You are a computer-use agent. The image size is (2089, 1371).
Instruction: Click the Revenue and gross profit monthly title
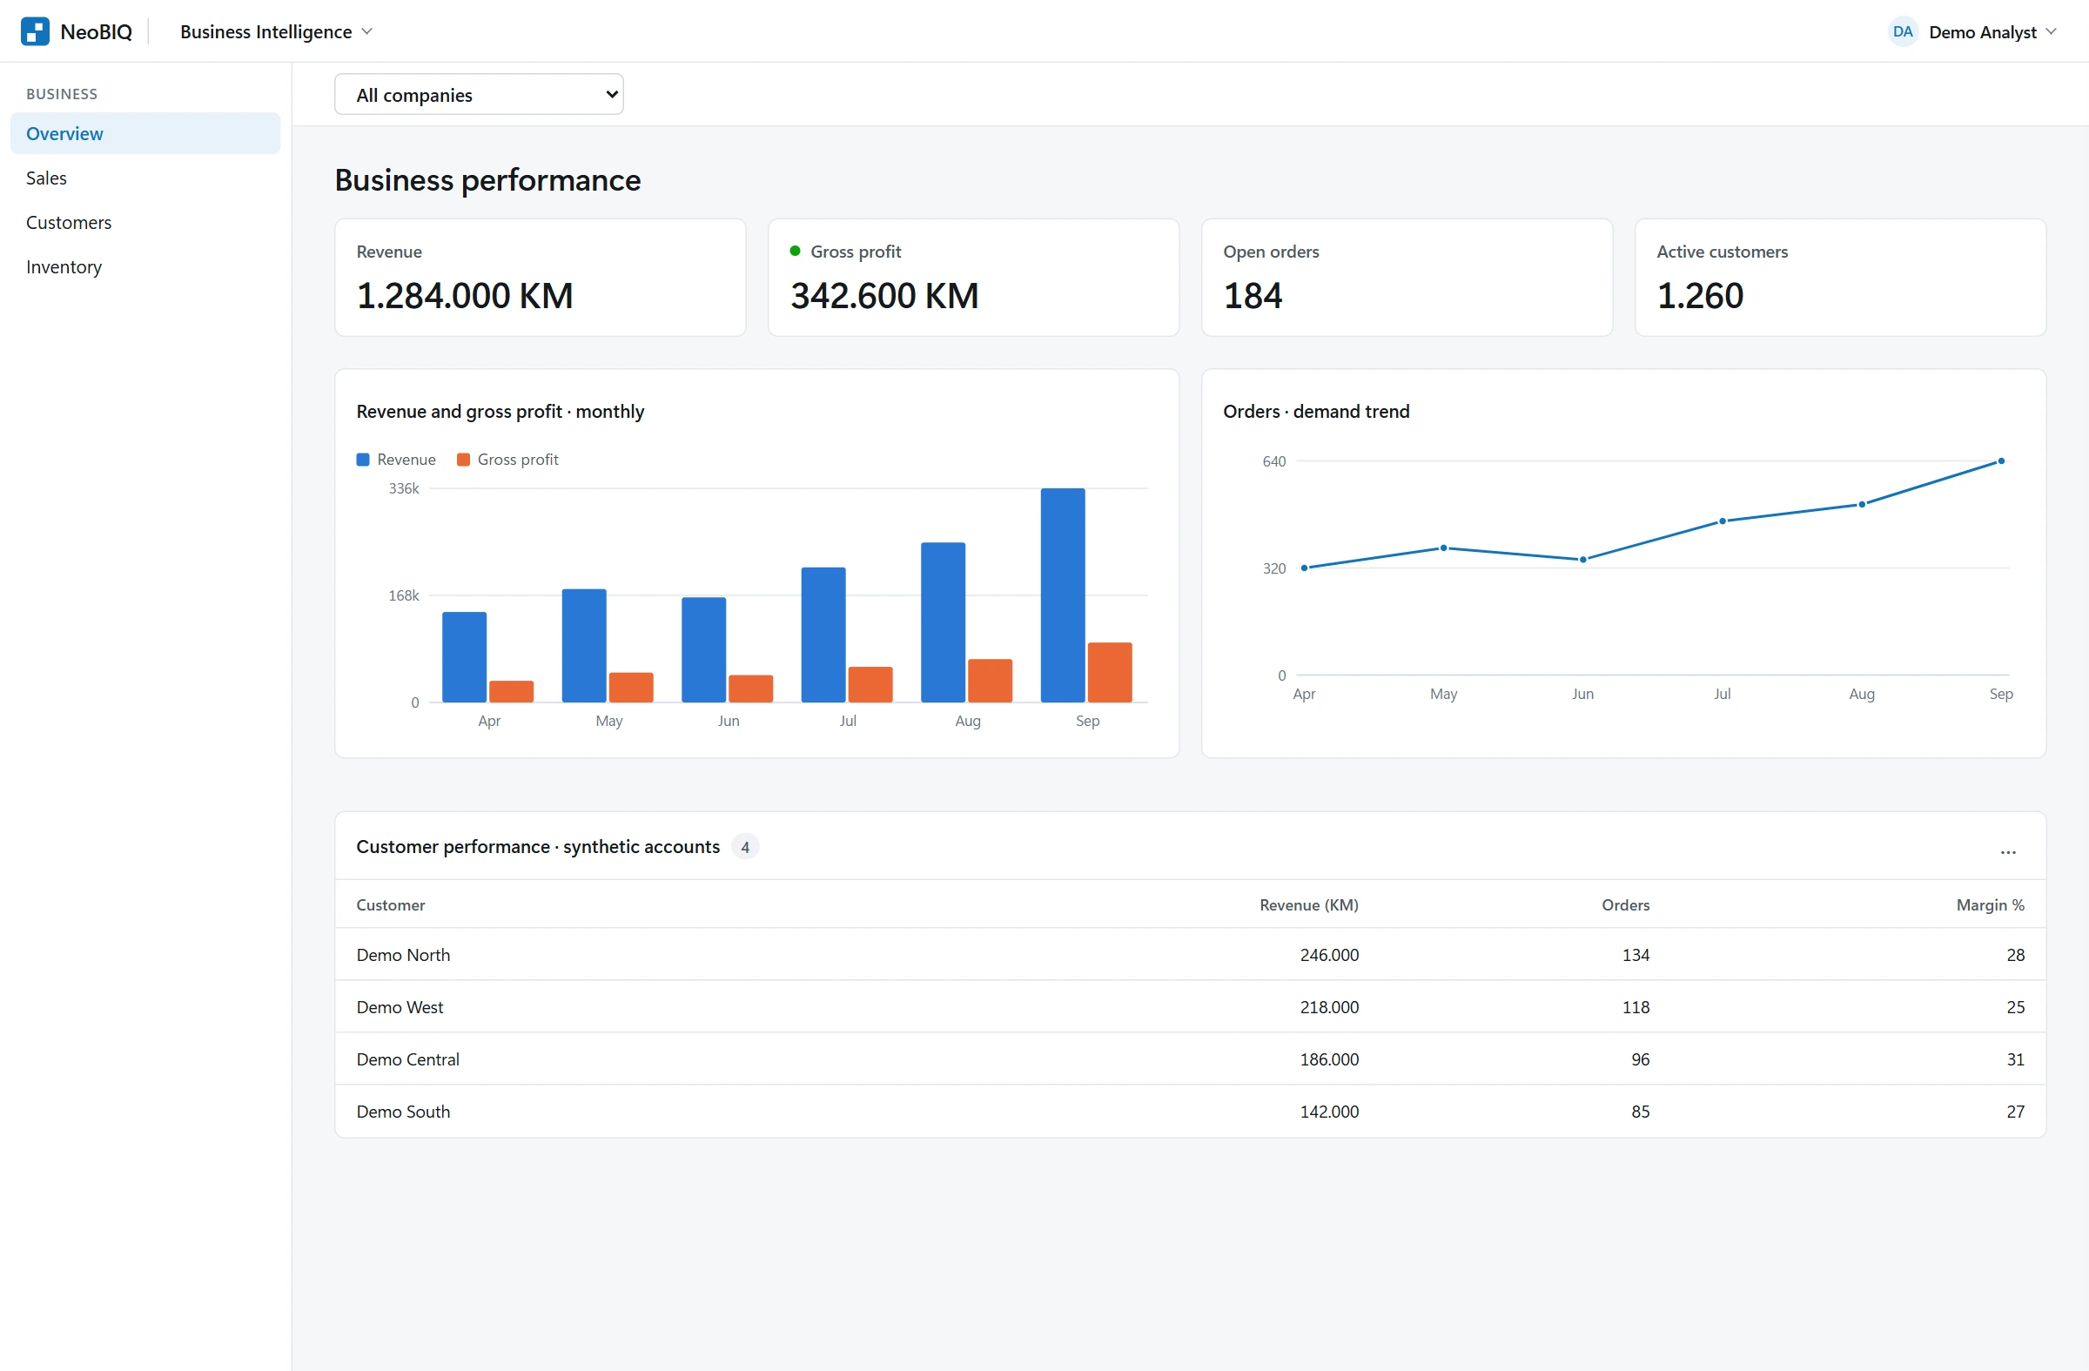(500, 412)
